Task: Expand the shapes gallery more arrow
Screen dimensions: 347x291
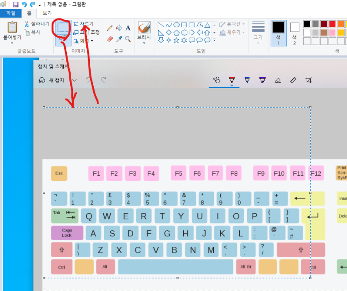Action: pyautogui.click(x=214, y=40)
